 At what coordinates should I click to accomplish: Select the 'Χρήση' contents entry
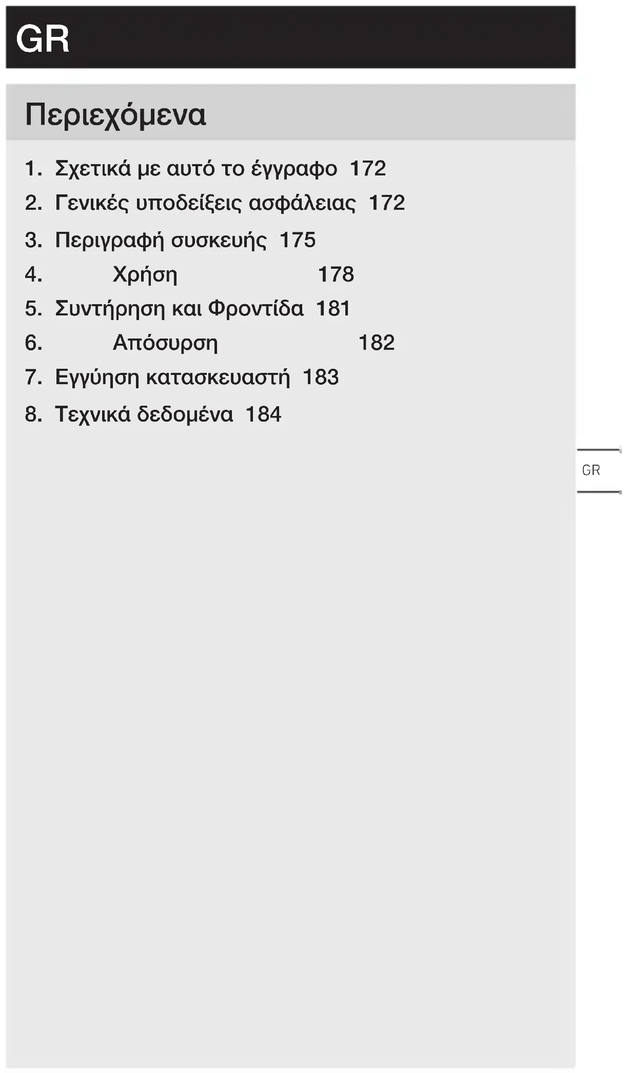tap(145, 274)
